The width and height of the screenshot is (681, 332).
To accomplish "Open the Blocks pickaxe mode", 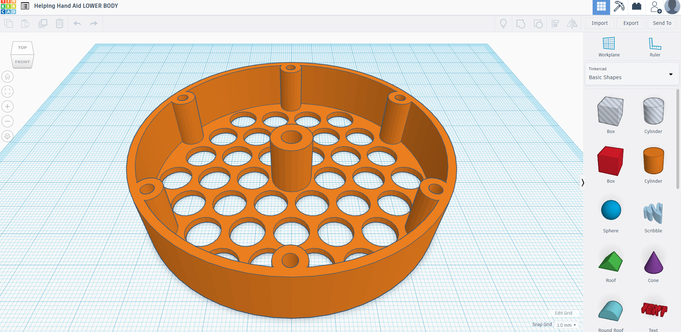I will (x=619, y=7).
